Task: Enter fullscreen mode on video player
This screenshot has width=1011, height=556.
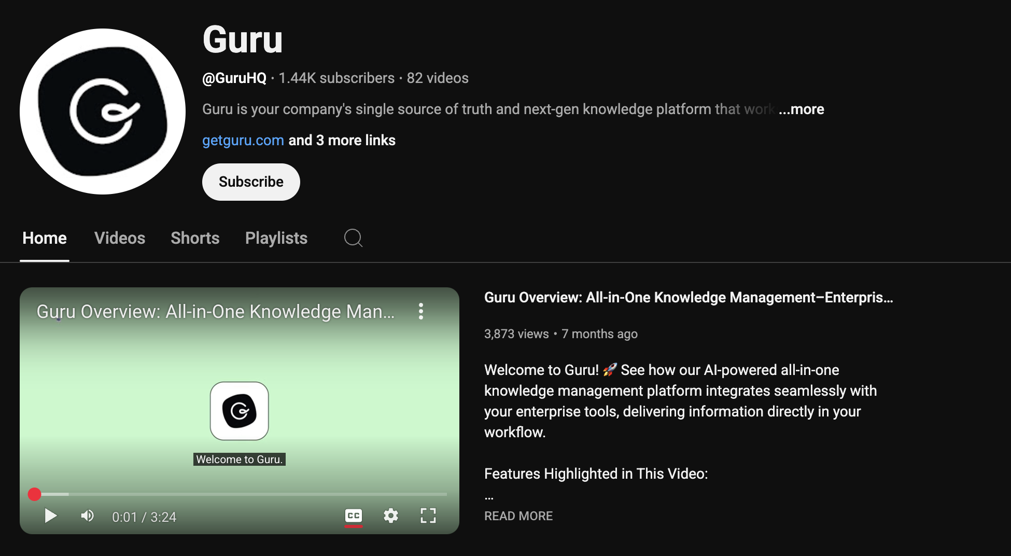Action: click(x=428, y=516)
